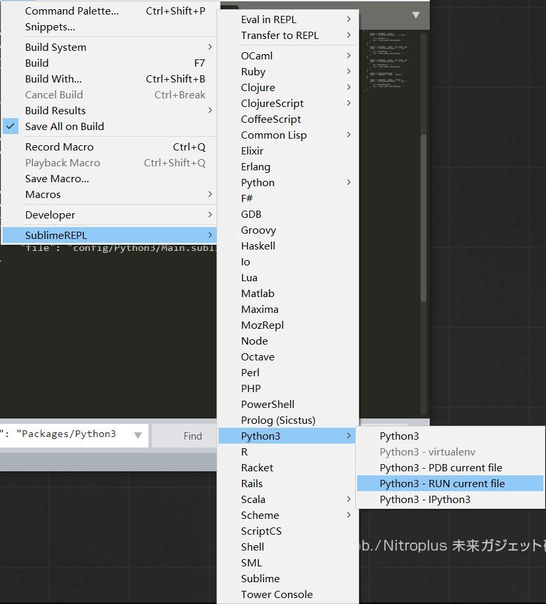Trigger Build from the Tools menu
Screen dimensions: 546x604
pos(36,63)
